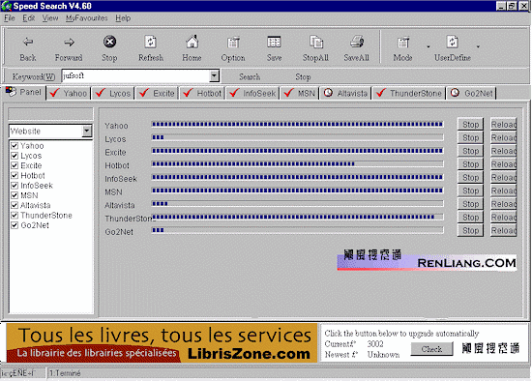The width and height of the screenshot is (532, 381).
Task: Toggle the Hotbot checkbox
Action: click(15, 175)
